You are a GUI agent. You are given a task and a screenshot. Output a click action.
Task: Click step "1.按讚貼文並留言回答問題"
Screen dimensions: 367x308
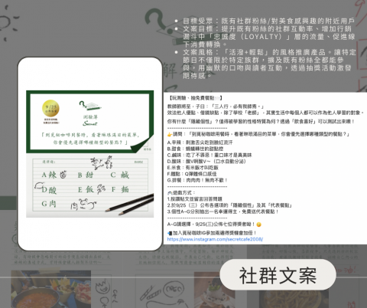[x=195, y=199]
